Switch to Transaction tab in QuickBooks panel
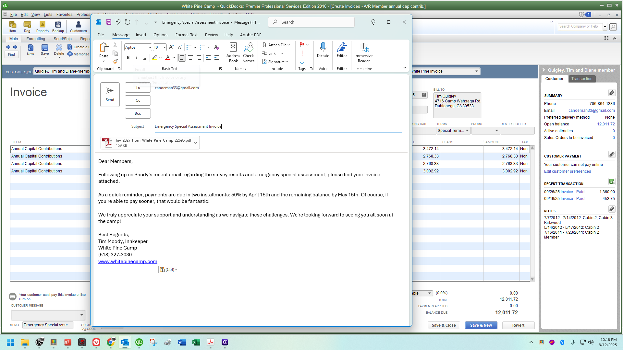Screen dimensions: 623x350 tap(582, 79)
